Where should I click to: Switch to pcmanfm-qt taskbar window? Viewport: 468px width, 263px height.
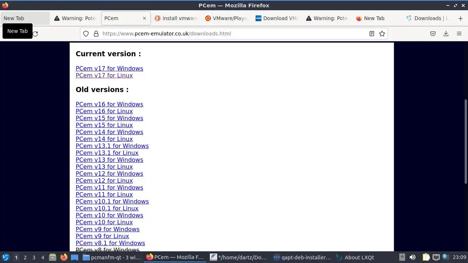[112, 257]
